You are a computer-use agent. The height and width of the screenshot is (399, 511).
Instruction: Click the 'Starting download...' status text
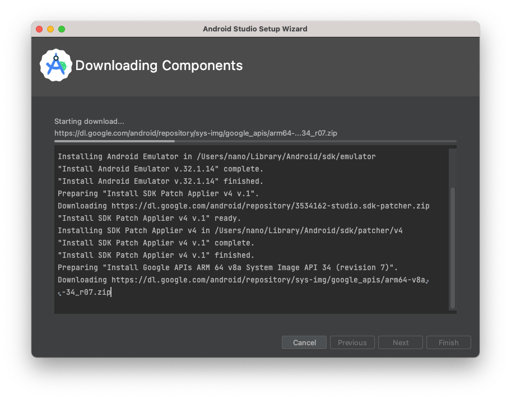pos(89,121)
